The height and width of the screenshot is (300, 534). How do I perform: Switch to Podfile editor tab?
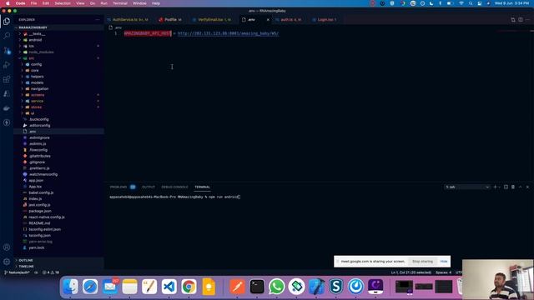click(x=170, y=20)
